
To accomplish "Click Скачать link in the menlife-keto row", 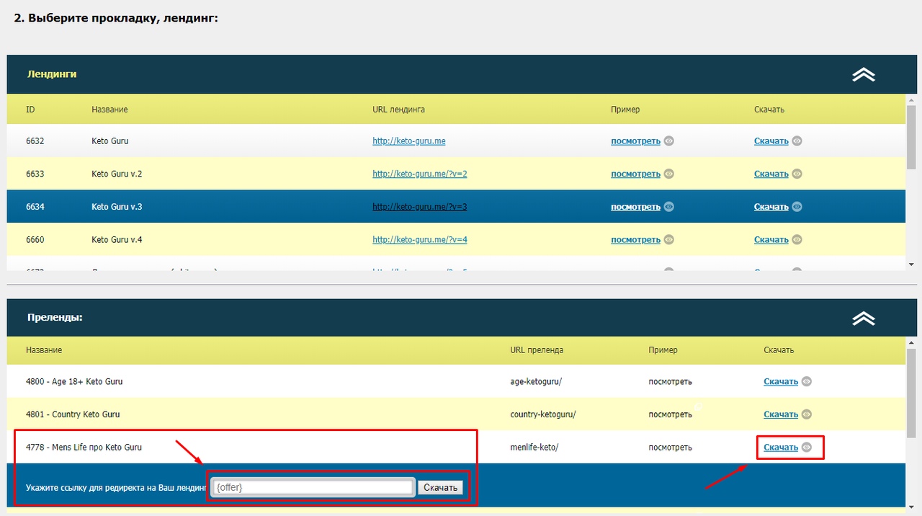I will (x=781, y=448).
